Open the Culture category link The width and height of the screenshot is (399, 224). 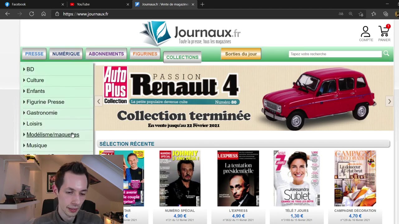35,80
